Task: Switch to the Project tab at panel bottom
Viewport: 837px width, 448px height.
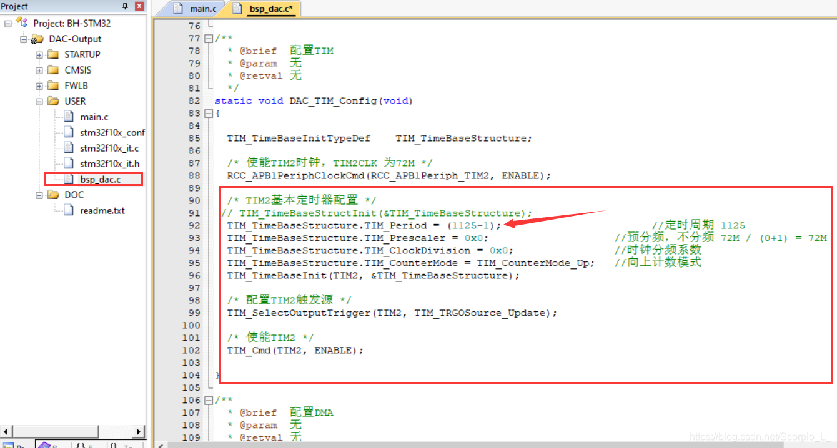Action: (16, 445)
